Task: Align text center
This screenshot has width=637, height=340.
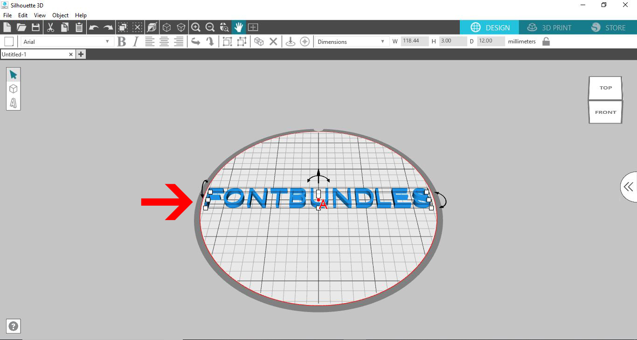Action: (164, 42)
